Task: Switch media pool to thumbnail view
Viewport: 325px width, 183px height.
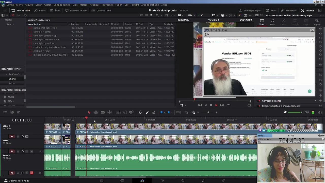Action: (x=146, y=16)
